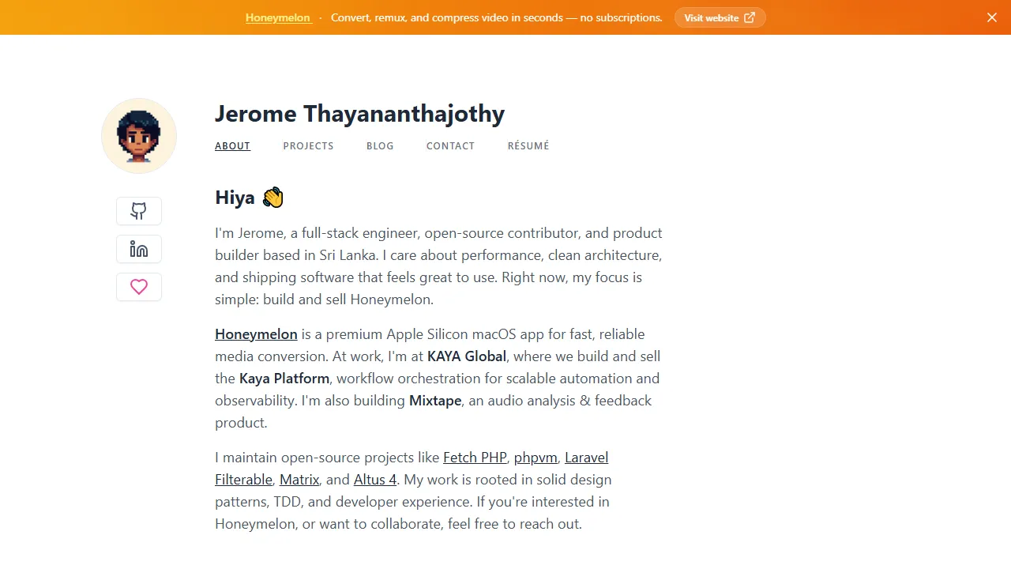This screenshot has height=569, width=1011.
Task: Click the Altus 4 project link
Action: pyautogui.click(x=374, y=479)
